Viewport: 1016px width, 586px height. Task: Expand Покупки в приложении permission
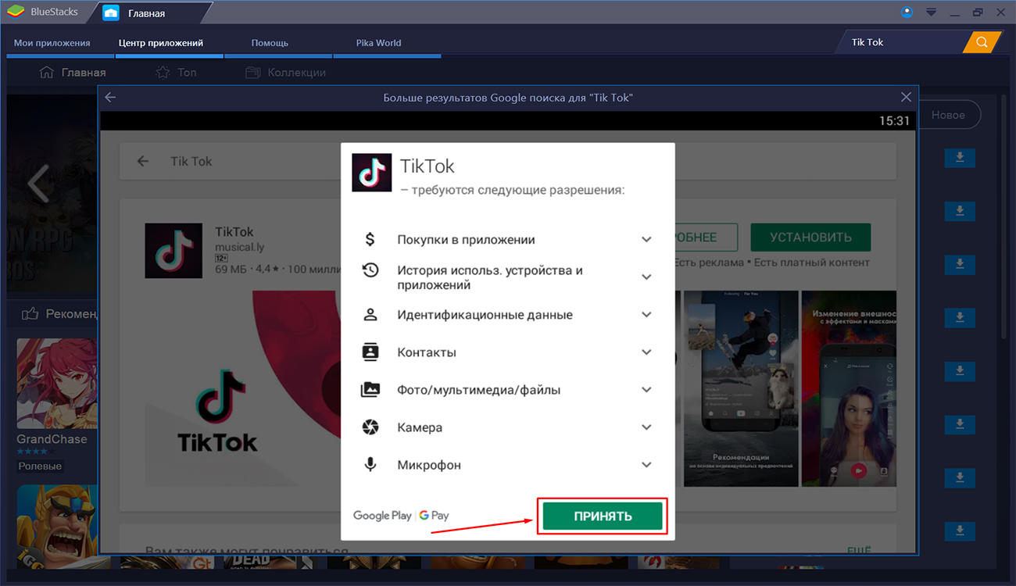pyautogui.click(x=646, y=239)
